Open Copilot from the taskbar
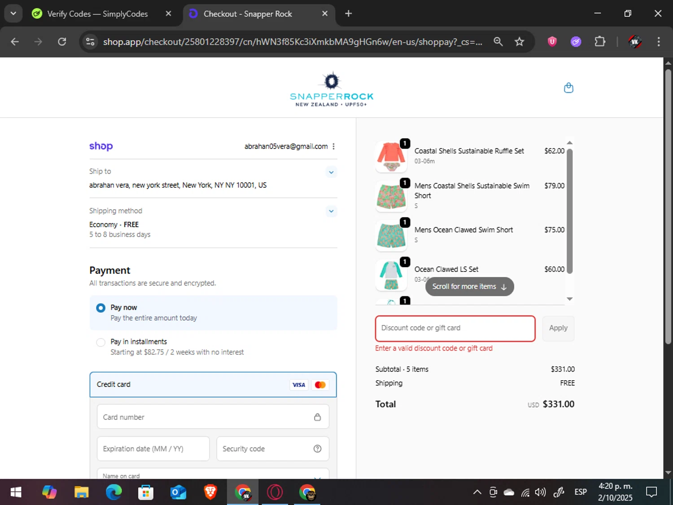The image size is (673, 505). (49, 492)
